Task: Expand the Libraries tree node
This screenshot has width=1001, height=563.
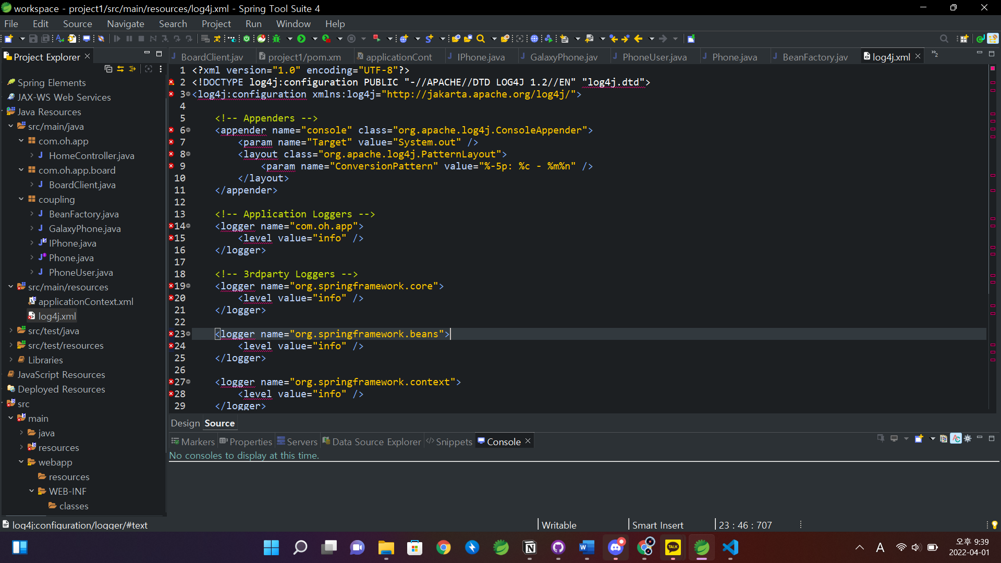Action: (x=11, y=360)
